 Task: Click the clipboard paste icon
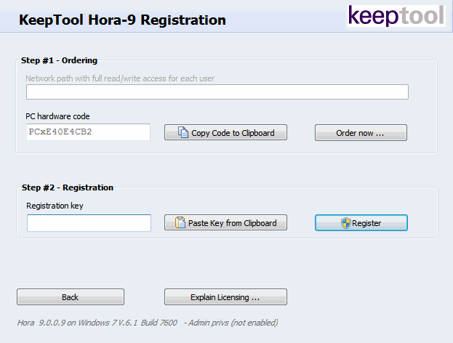coord(180,222)
